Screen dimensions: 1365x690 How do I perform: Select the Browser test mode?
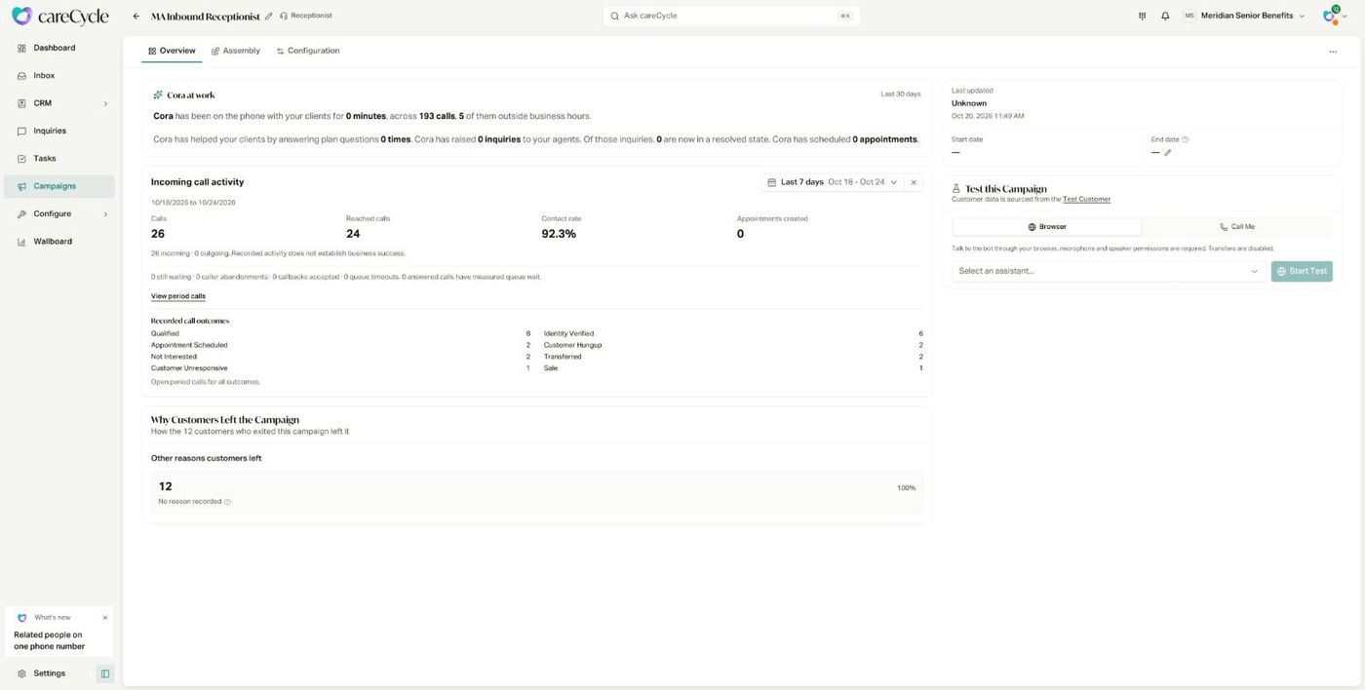click(1047, 226)
